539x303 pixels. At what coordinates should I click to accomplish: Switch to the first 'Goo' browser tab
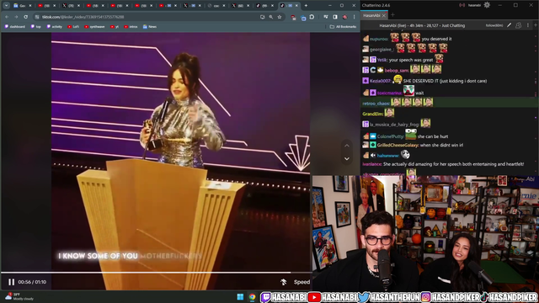pyautogui.click(x=23, y=6)
